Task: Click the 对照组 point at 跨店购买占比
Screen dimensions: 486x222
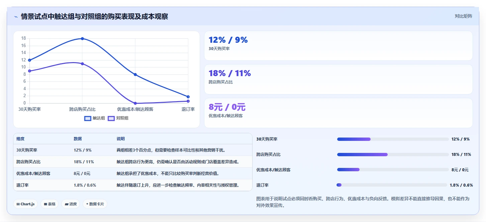Action: (82, 64)
